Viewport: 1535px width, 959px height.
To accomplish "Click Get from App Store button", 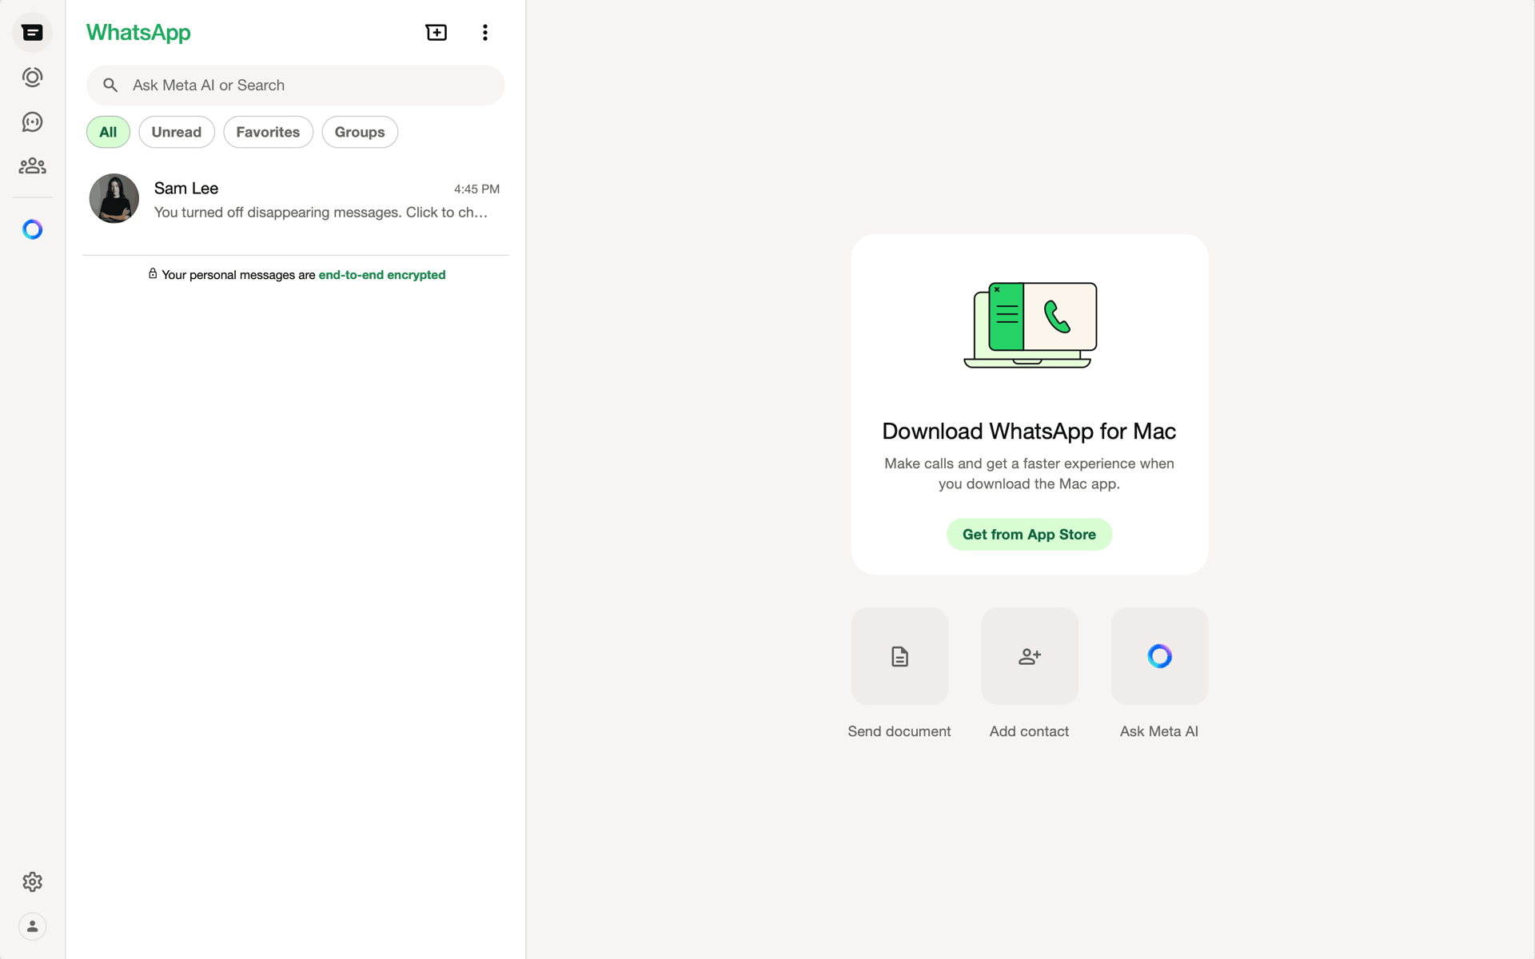I will point(1029,535).
